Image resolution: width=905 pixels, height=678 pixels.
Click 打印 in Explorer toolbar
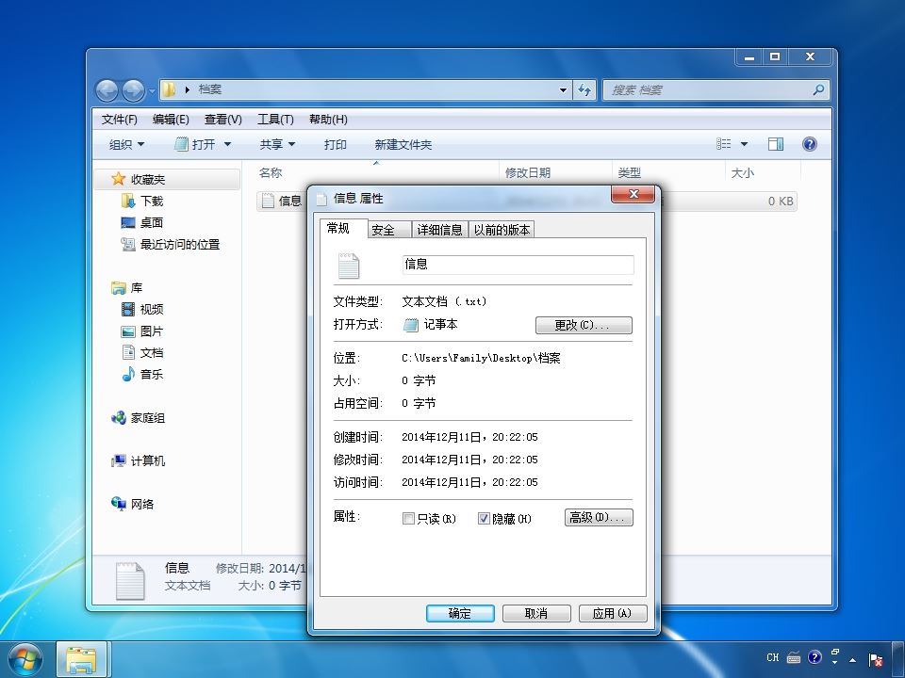click(336, 144)
